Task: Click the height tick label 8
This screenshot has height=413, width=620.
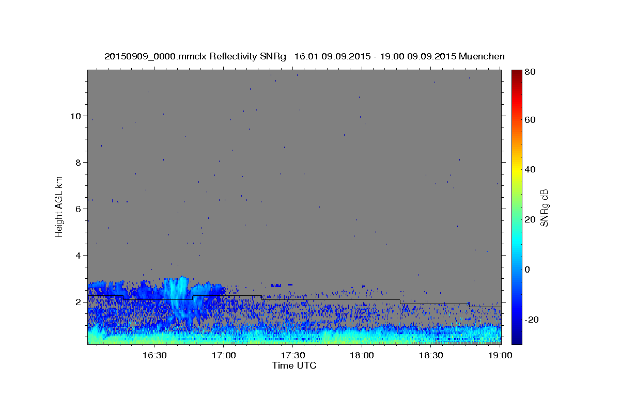Action: point(78,163)
